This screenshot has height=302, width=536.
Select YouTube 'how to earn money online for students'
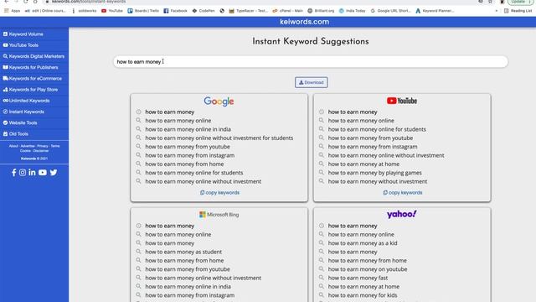coord(377,129)
